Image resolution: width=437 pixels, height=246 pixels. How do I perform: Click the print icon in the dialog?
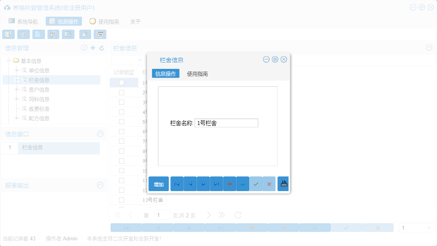[283, 184]
